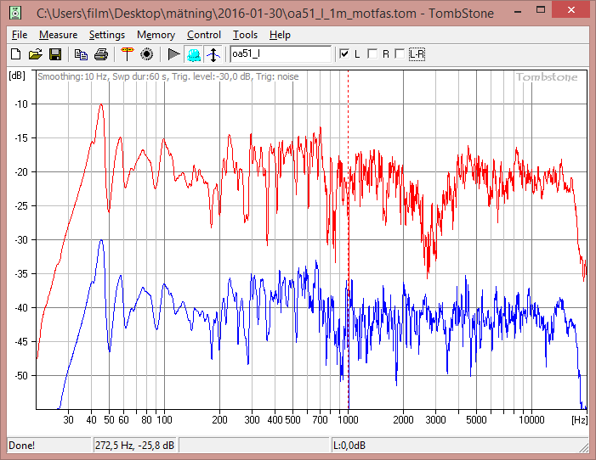
Task: Save measurement with the floppy disk icon
Action: point(55,54)
